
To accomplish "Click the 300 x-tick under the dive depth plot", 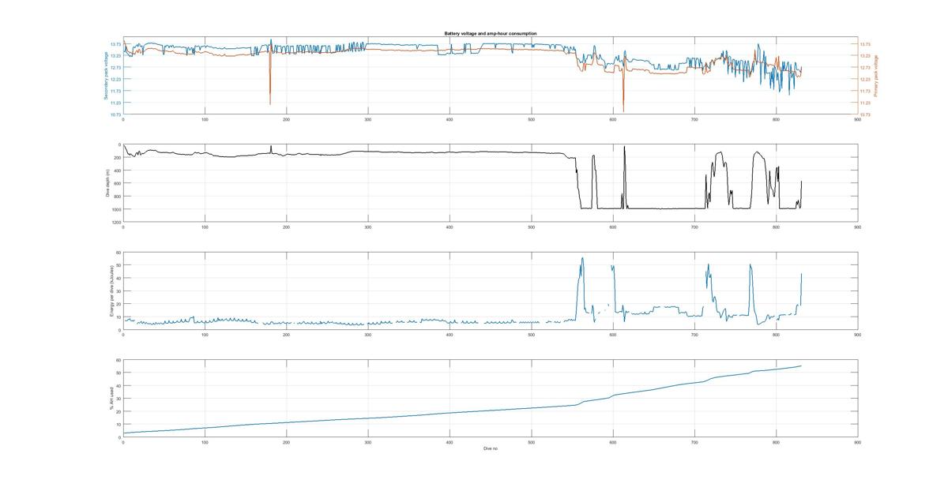I will pos(368,227).
